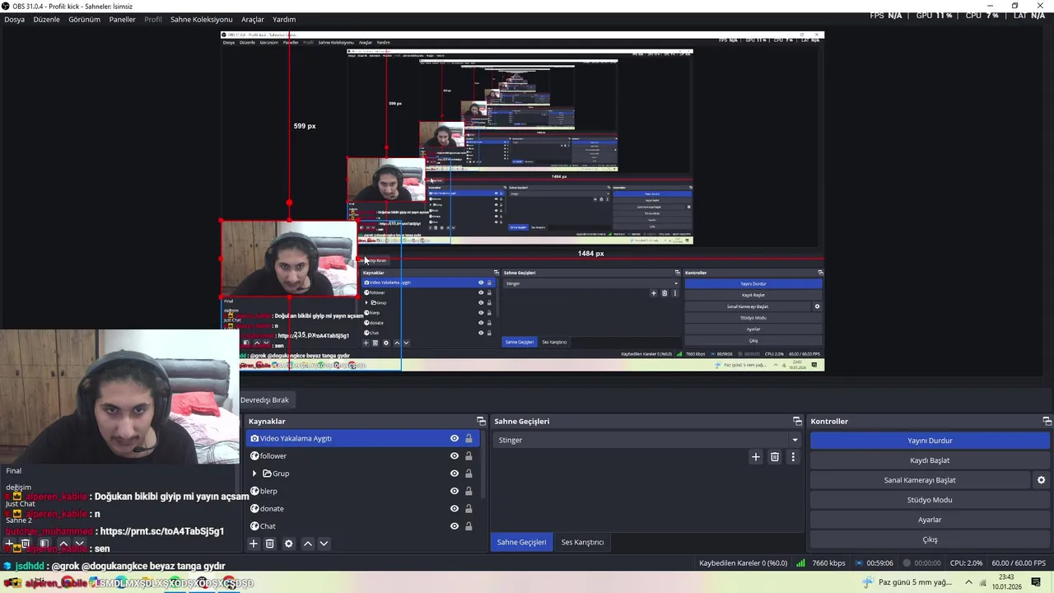1054x593 pixels.
Task: Click the browser icon of follower source
Action: pyautogui.click(x=254, y=455)
